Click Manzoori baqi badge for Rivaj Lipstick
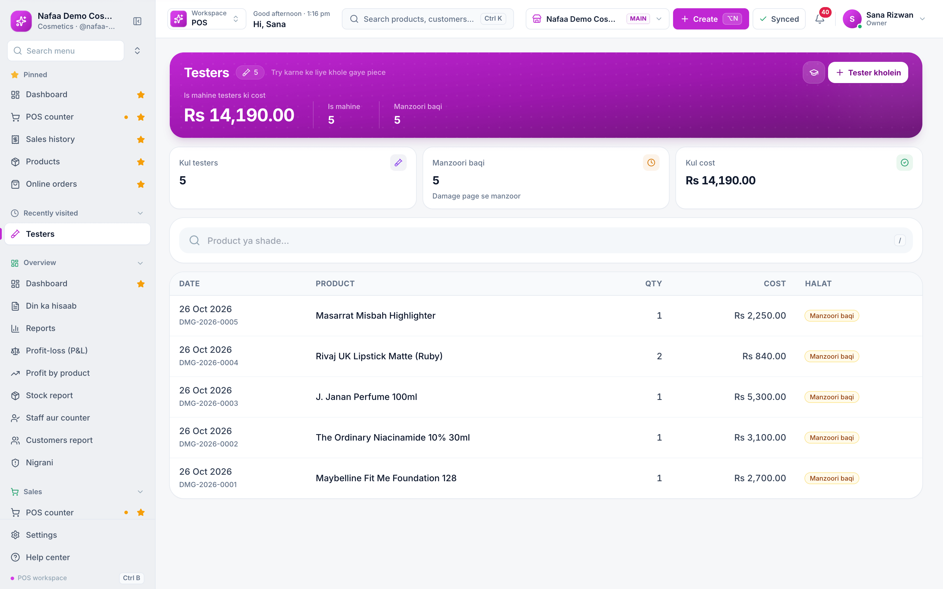943x589 pixels. coord(832,356)
